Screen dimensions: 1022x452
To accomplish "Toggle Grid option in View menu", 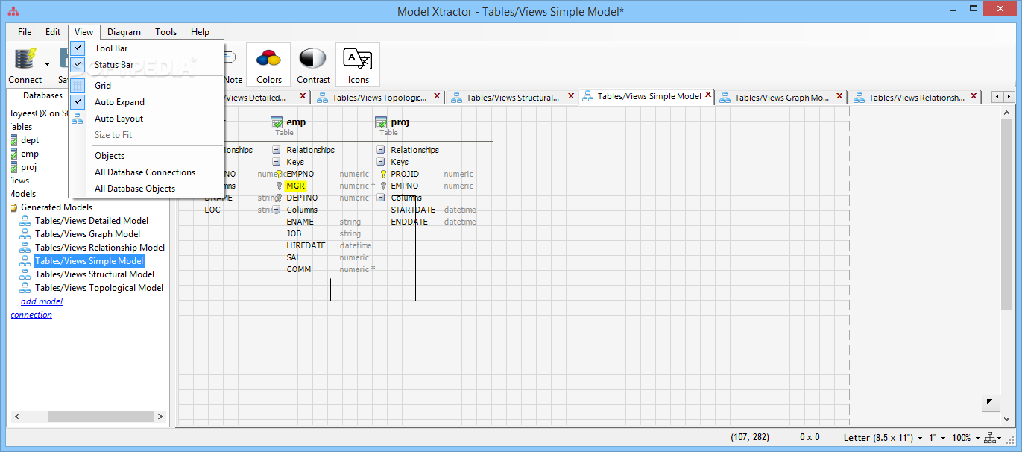I will point(146,86).
